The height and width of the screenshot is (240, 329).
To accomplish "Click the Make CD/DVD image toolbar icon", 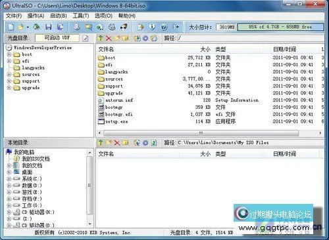I will (x=77, y=27).
